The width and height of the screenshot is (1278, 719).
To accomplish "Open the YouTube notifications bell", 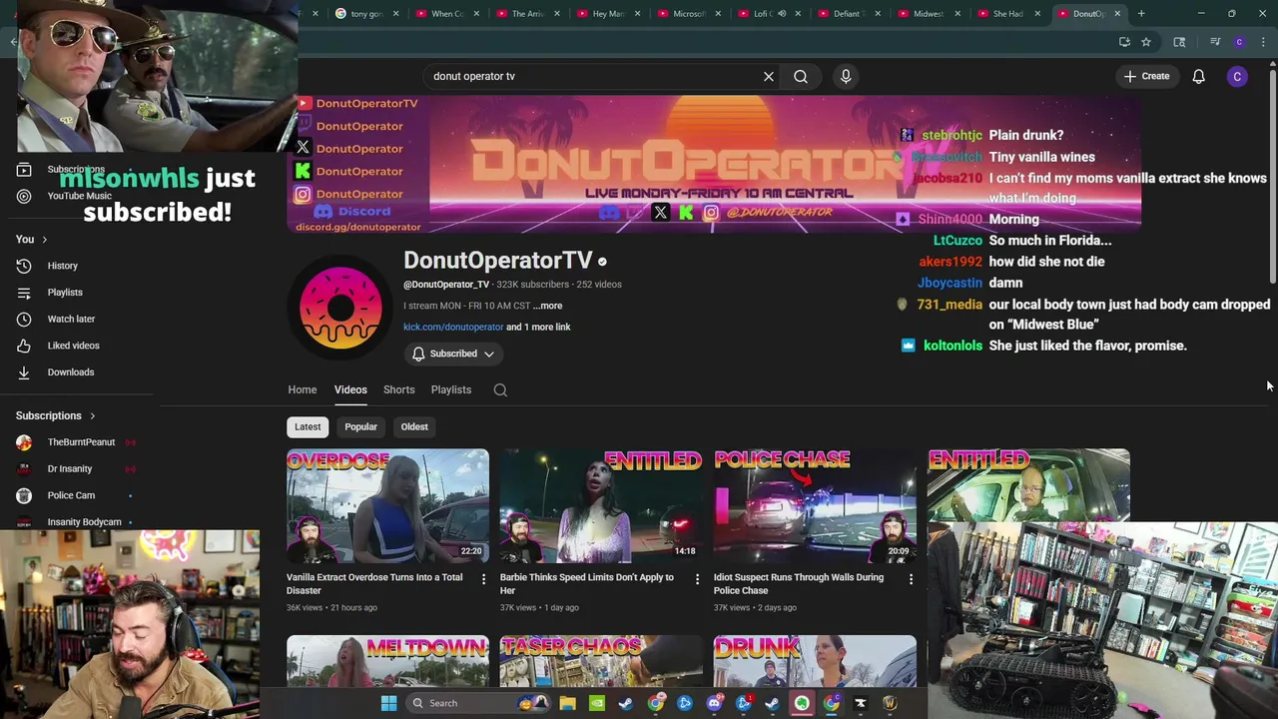I will (x=1198, y=76).
